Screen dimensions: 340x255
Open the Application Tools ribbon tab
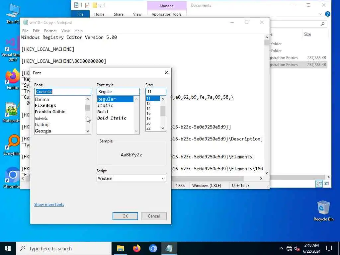coord(167,14)
